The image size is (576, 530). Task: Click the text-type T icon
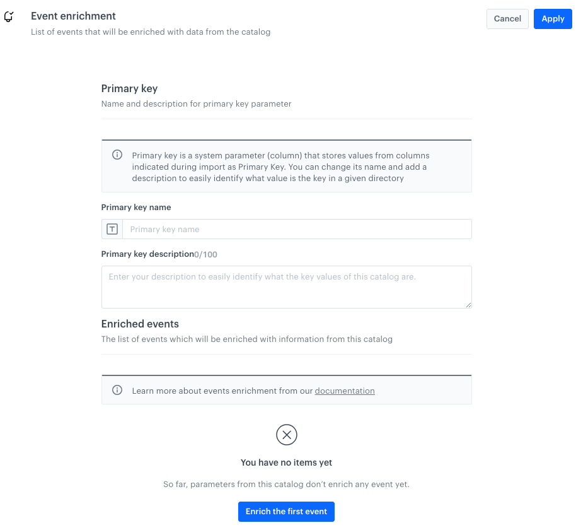(112, 229)
